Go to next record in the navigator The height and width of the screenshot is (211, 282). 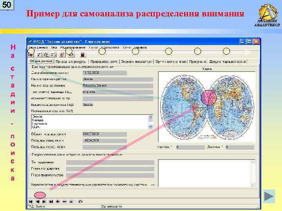[44, 202]
